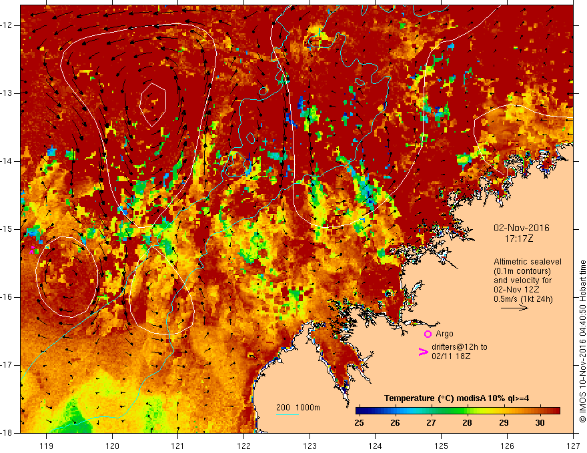Click the 'drifters@12h to' legend text
This screenshot has width=587, height=453.
[460, 347]
